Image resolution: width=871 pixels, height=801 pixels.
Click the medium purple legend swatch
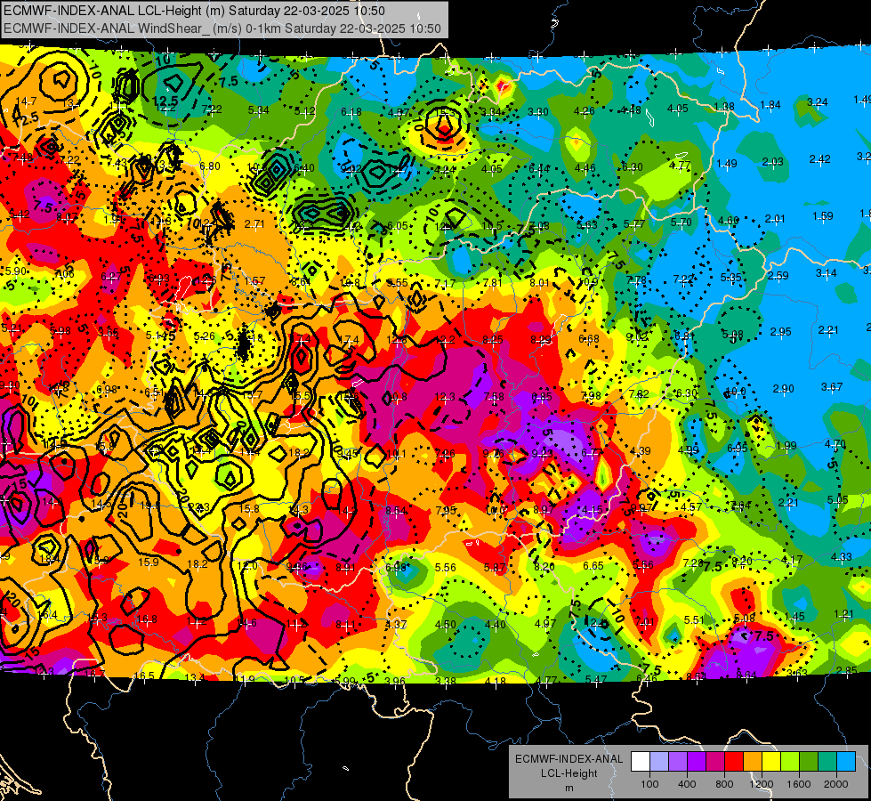678,762
